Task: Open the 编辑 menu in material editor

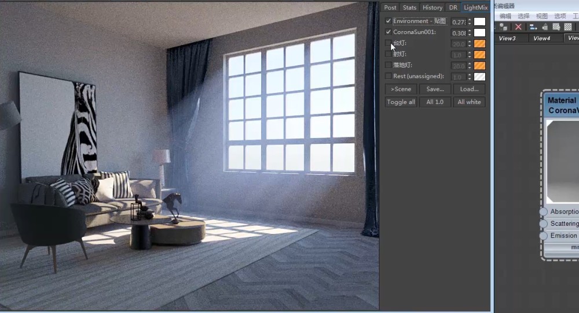Action: [505, 16]
